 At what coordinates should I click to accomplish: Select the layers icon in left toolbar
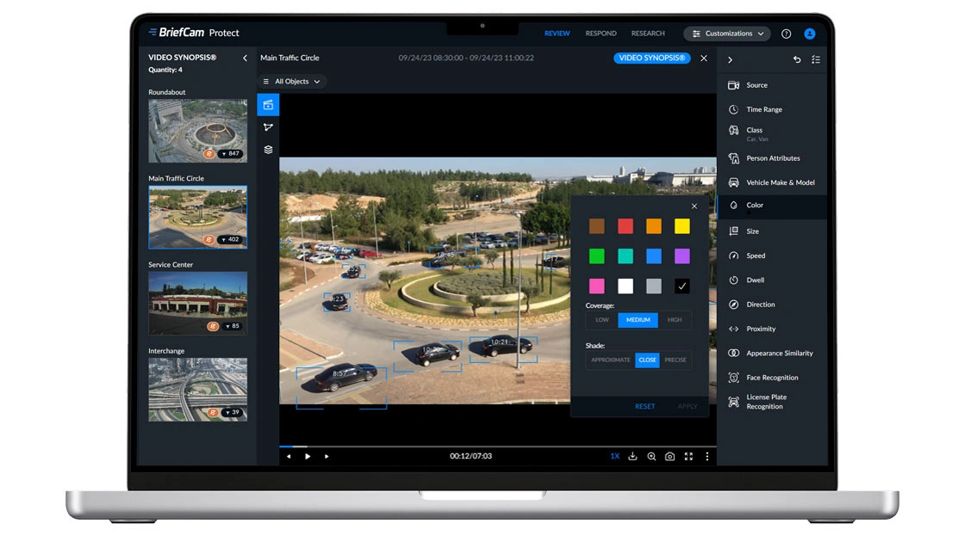coord(268,149)
